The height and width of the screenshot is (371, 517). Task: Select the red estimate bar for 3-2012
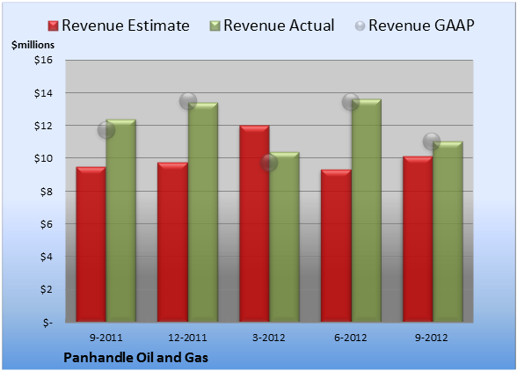click(254, 223)
